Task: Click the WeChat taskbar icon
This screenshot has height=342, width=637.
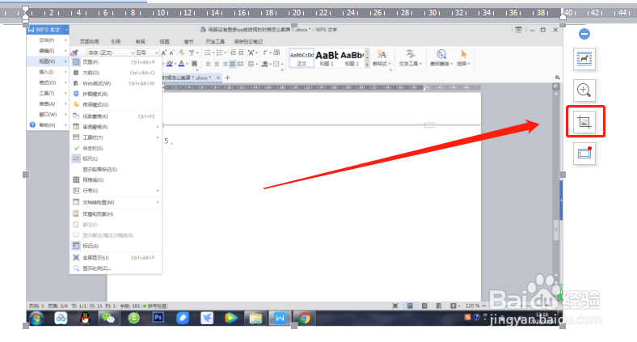Action: 108,318
